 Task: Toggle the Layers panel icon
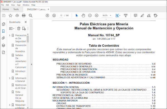click(3, 45)
